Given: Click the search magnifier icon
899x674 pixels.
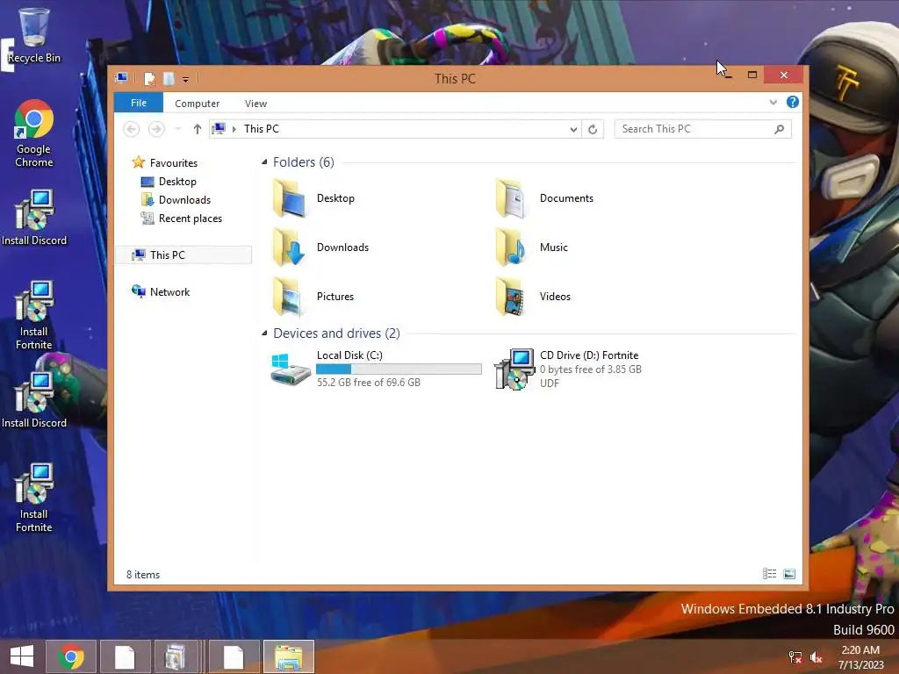Looking at the screenshot, I should (x=779, y=129).
